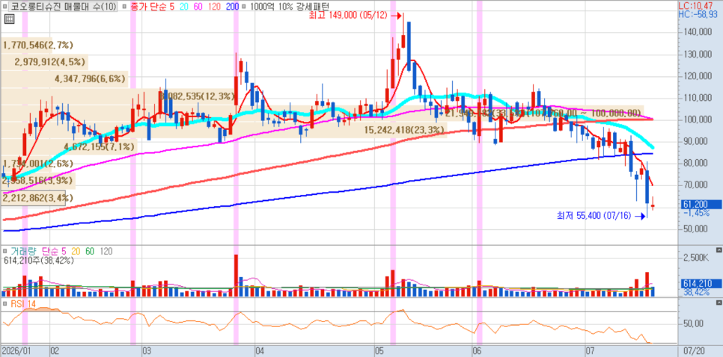Image resolution: width=723 pixels, height=357 pixels.
Task: Click the 2,979,912(4.5%) volume profile label
Action: [x=51, y=62]
